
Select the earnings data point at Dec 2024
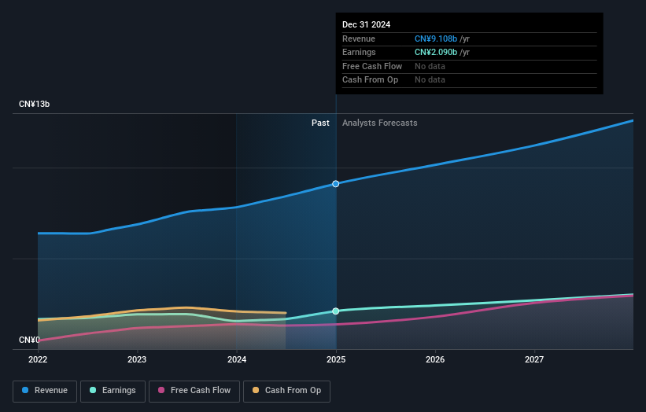pos(336,311)
